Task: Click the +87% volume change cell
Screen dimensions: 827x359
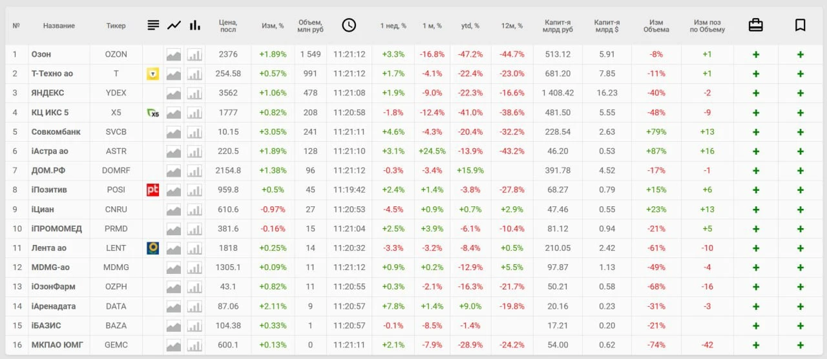Action: click(656, 151)
